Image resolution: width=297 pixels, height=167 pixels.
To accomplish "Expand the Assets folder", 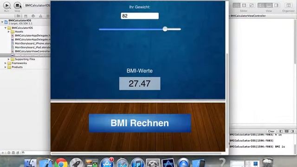I will coord(9,32).
